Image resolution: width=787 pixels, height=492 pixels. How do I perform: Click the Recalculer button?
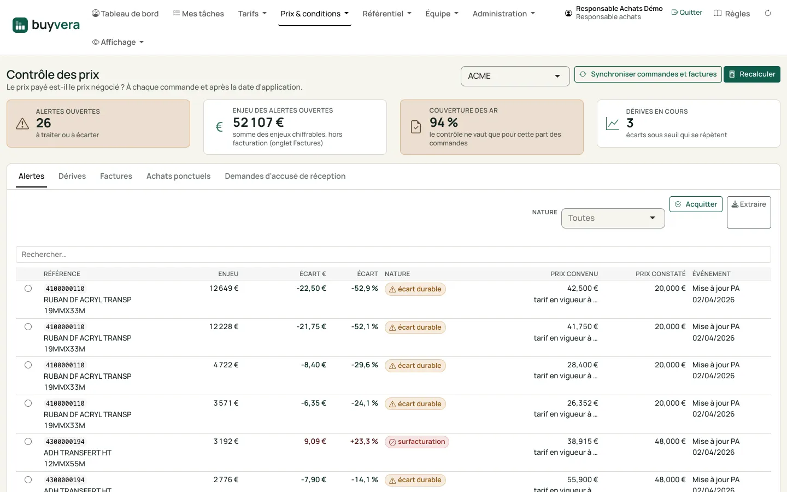click(751, 74)
